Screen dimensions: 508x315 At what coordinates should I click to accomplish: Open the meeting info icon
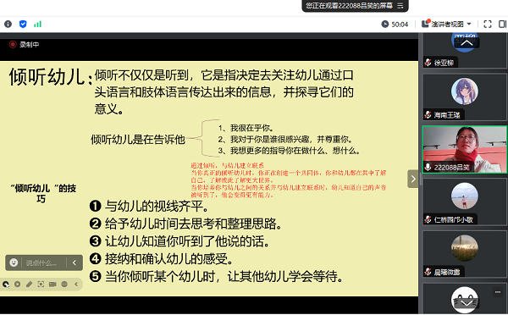pyautogui.click(x=8, y=24)
